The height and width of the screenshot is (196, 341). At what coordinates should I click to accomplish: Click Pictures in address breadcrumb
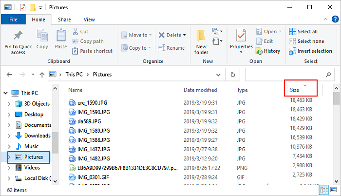(102, 75)
